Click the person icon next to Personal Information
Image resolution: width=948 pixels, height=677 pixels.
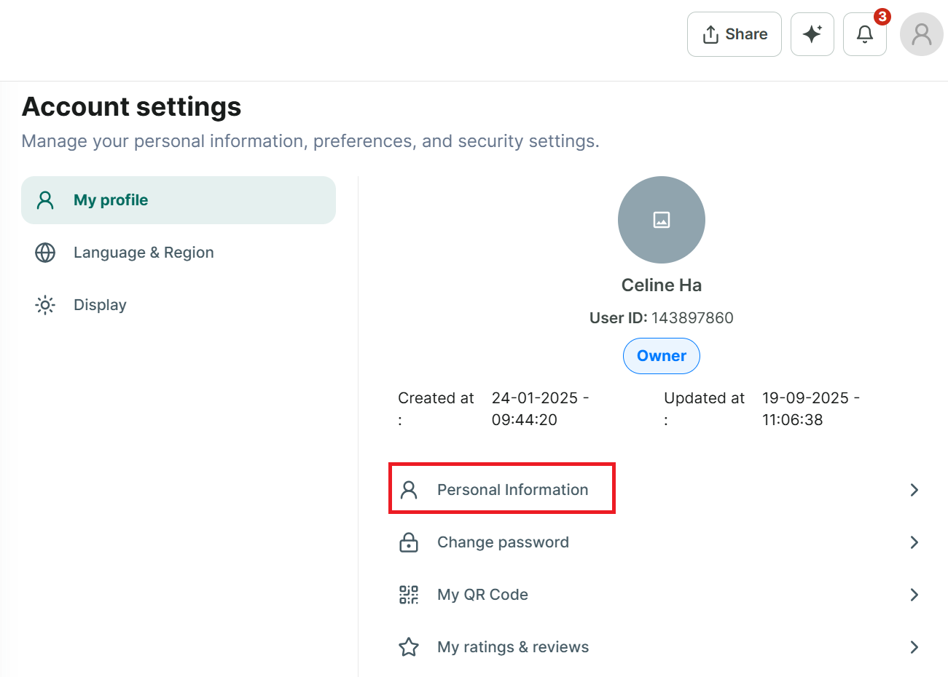[x=409, y=490]
